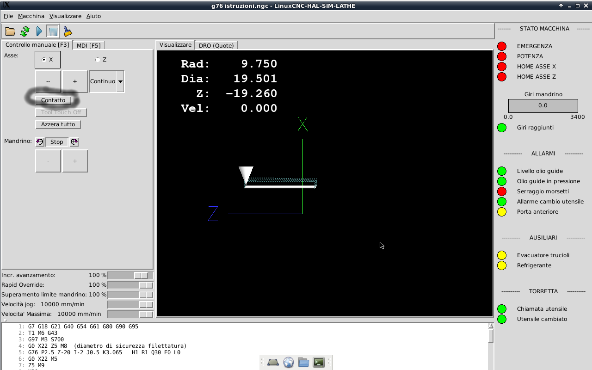The height and width of the screenshot is (370, 592).
Task: Open the Macchina menu
Action: point(31,16)
